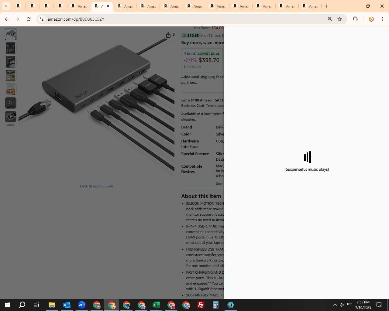Open Outlook from the taskbar
The width and height of the screenshot is (389, 311).
(x=67, y=305)
